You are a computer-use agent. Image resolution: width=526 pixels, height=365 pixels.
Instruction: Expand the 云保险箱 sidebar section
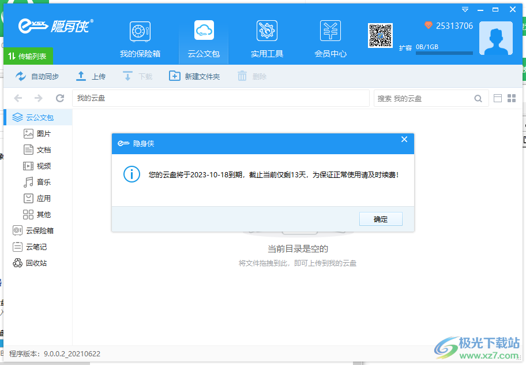(36, 230)
